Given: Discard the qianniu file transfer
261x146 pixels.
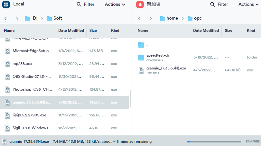Looking at the screenshot, I should [253, 141].
